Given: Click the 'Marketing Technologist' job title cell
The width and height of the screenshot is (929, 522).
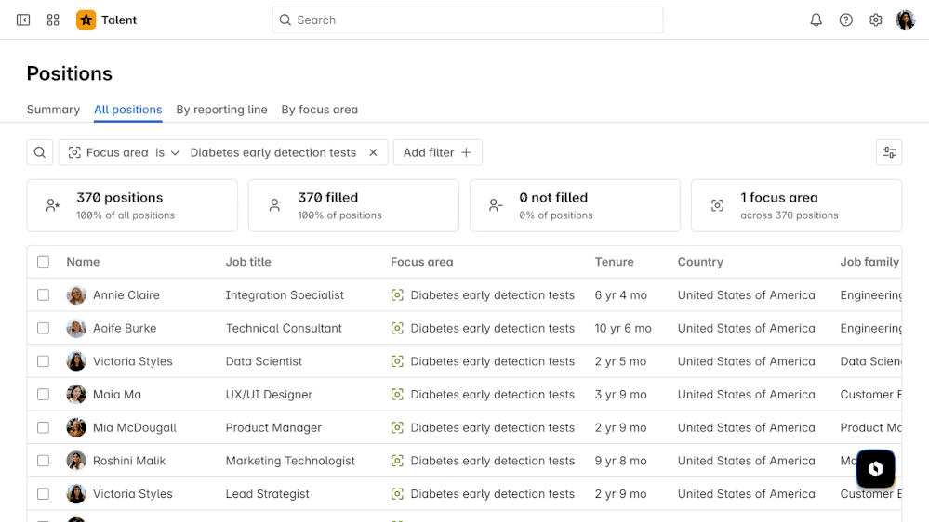Looking at the screenshot, I should 290,461.
